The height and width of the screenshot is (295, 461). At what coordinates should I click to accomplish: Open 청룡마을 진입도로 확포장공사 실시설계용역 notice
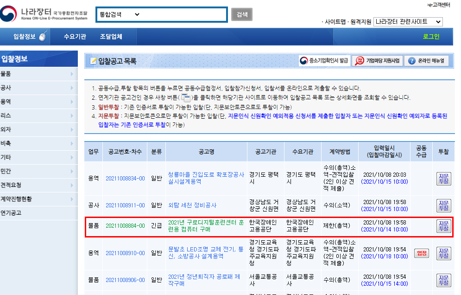(206, 178)
